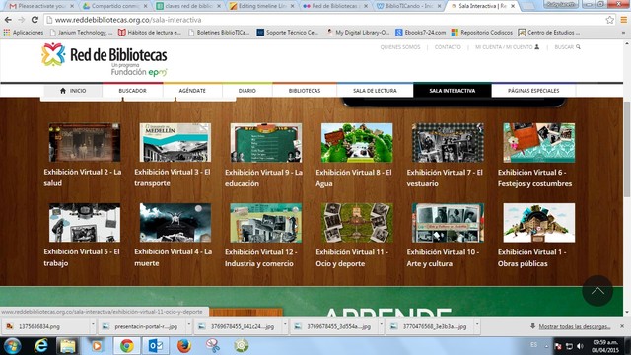Open the Repositorio Codiscos bookmark
Viewport: 631px width, 355px height.
(482, 33)
